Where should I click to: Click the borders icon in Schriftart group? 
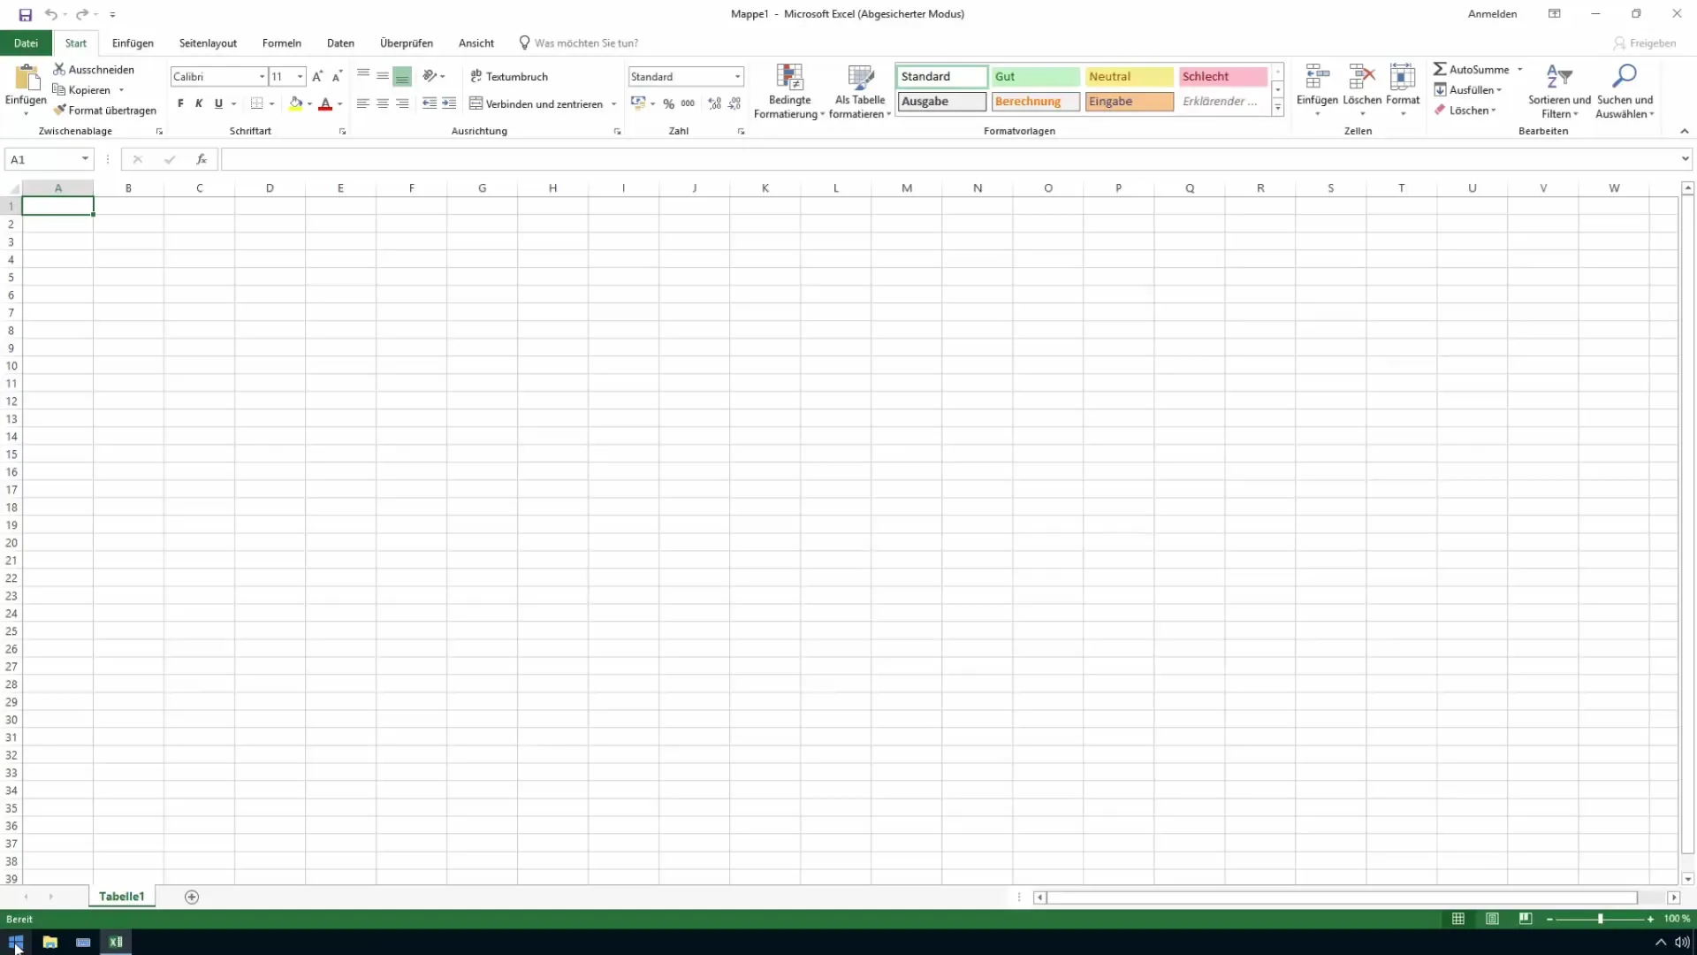256,103
